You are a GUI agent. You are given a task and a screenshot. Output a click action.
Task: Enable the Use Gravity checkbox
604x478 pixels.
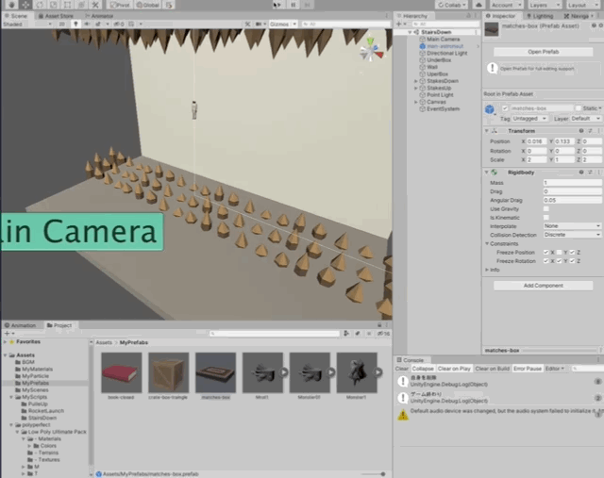point(546,208)
